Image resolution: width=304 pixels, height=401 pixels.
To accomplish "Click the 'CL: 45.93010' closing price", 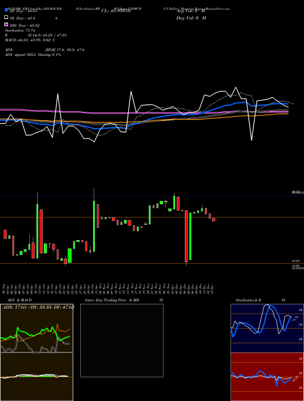I will pos(116,11).
